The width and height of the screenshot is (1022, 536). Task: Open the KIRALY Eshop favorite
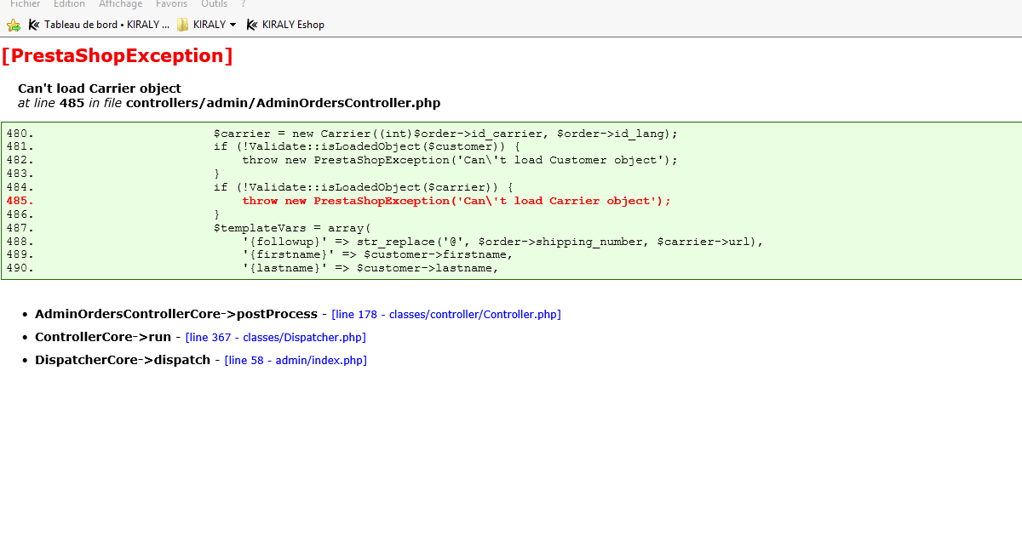(293, 25)
